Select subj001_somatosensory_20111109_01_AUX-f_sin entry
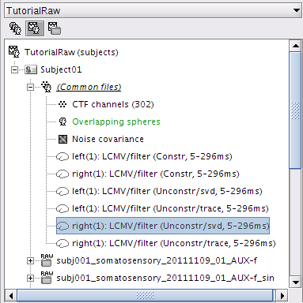This screenshot has height=303, width=303. [165, 278]
